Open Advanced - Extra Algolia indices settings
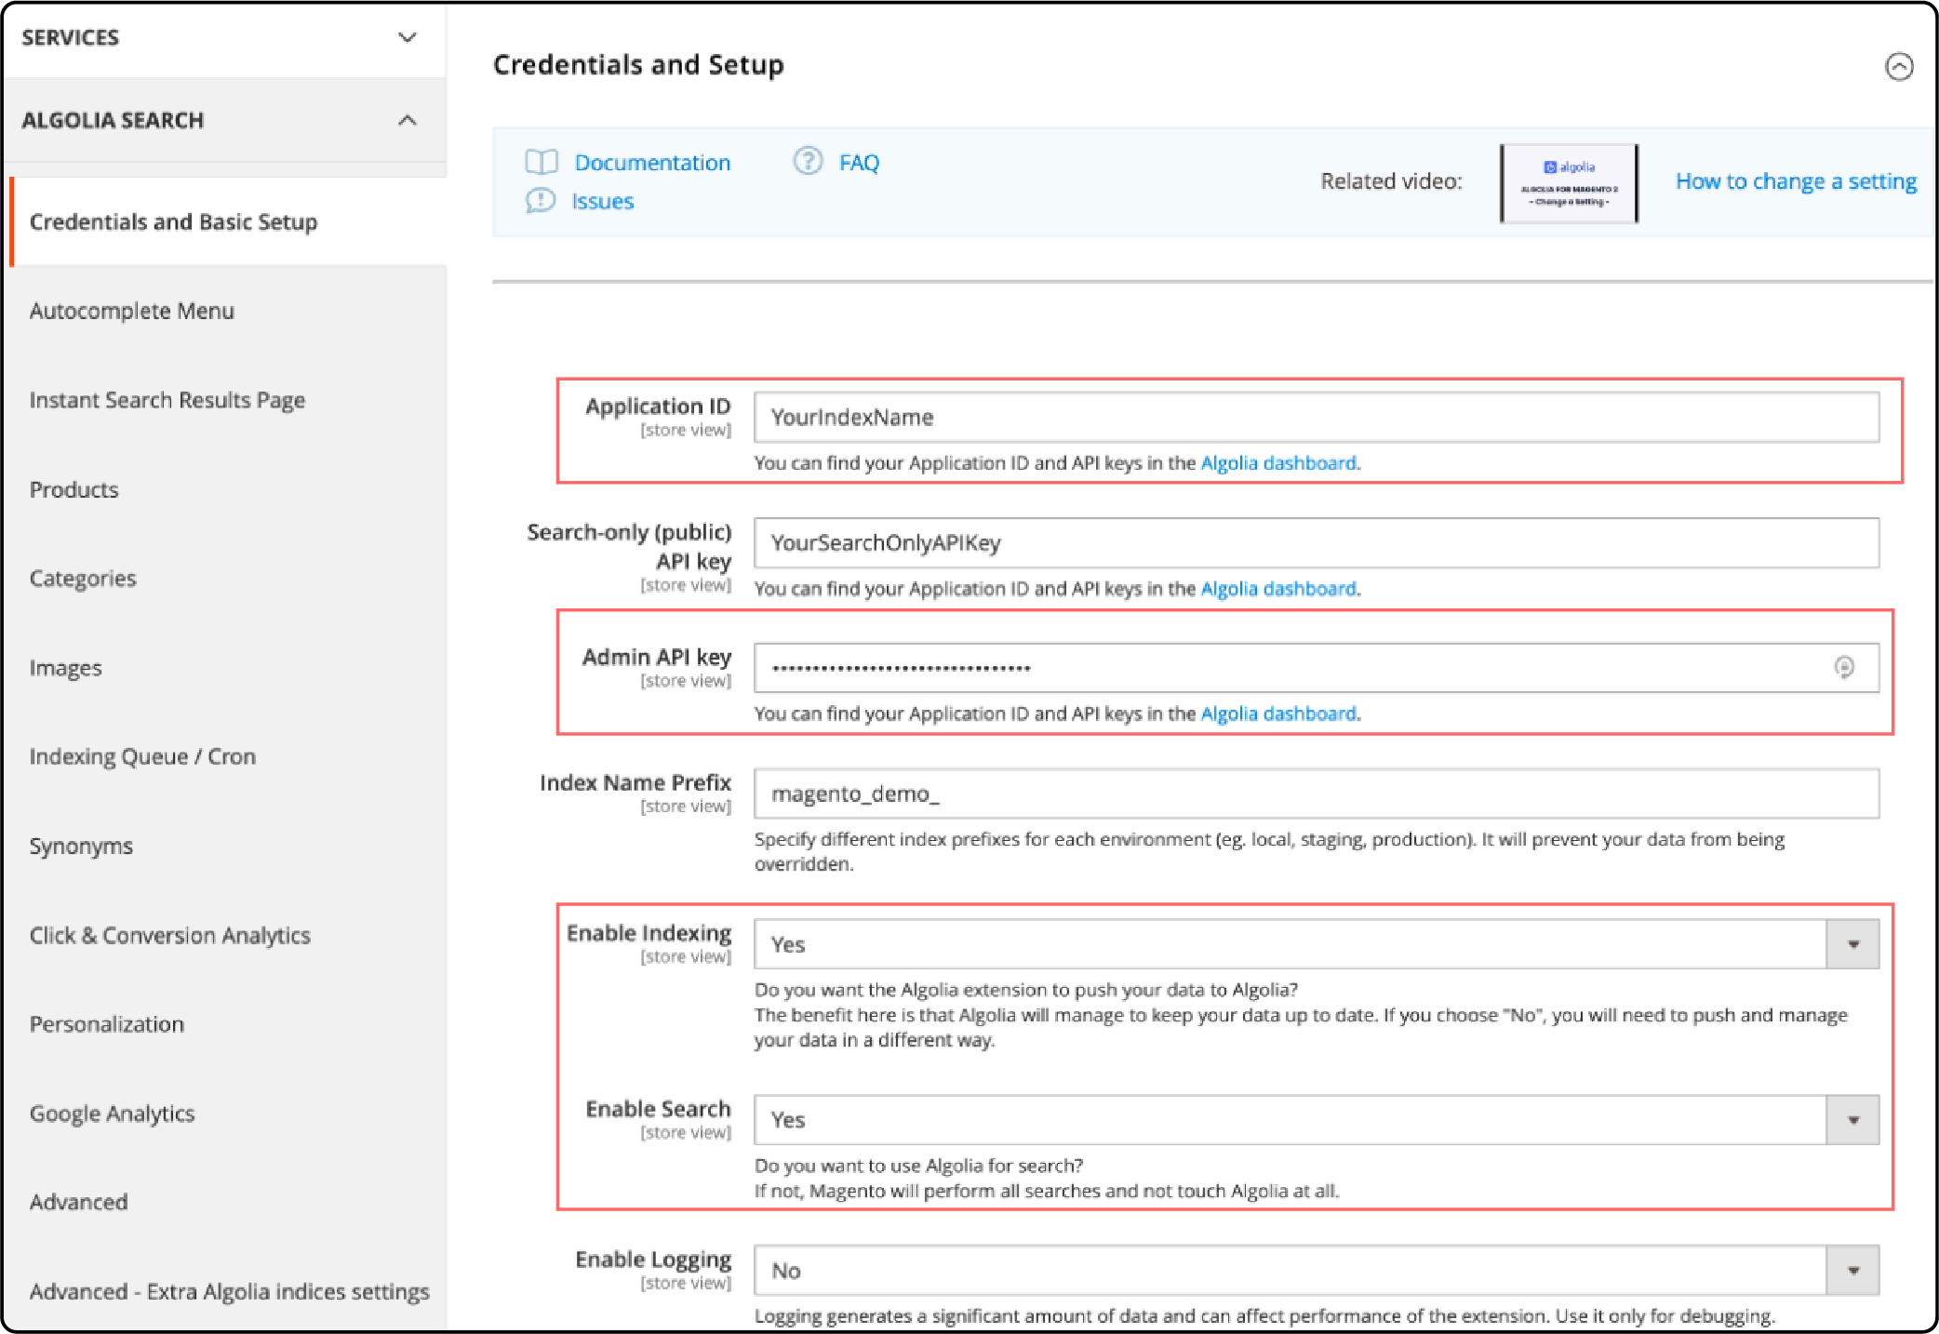The height and width of the screenshot is (1334, 1939). coord(228,1291)
